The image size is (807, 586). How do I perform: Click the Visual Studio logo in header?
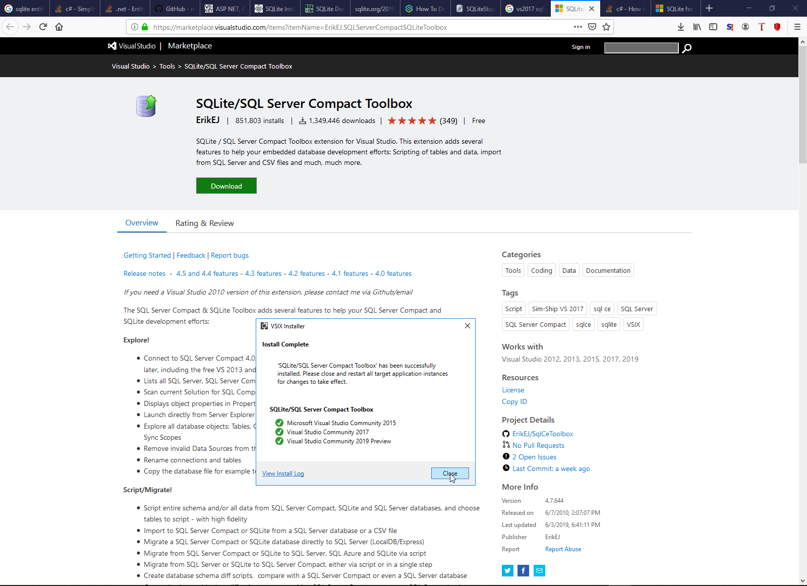pyautogui.click(x=132, y=46)
